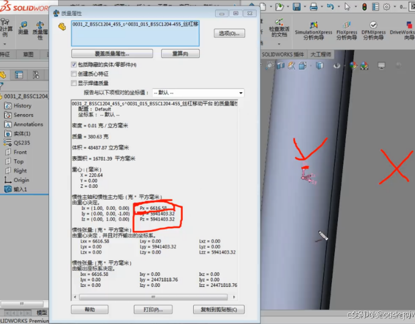Click right arrow of results pane horizontal scrollbar
This screenshot has width=415, height=324.
click(234, 297)
